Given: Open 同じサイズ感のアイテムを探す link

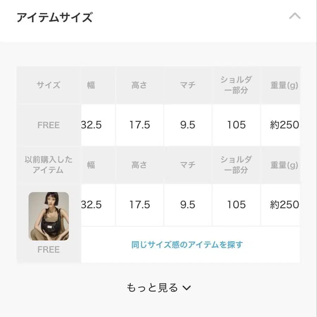Looking at the screenshot, I should [x=187, y=244].
